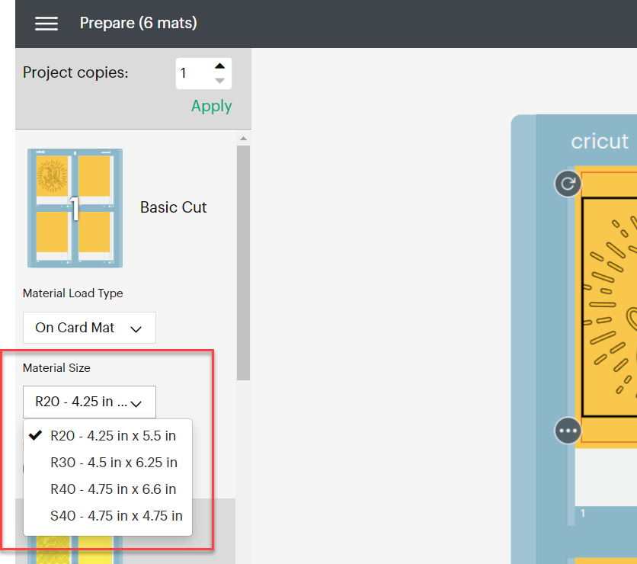The width and height of the screenshot is (637, 564).
Task: Collapse the Material Size dropdown
Action: pyautogui.click(x=89, y=402)
